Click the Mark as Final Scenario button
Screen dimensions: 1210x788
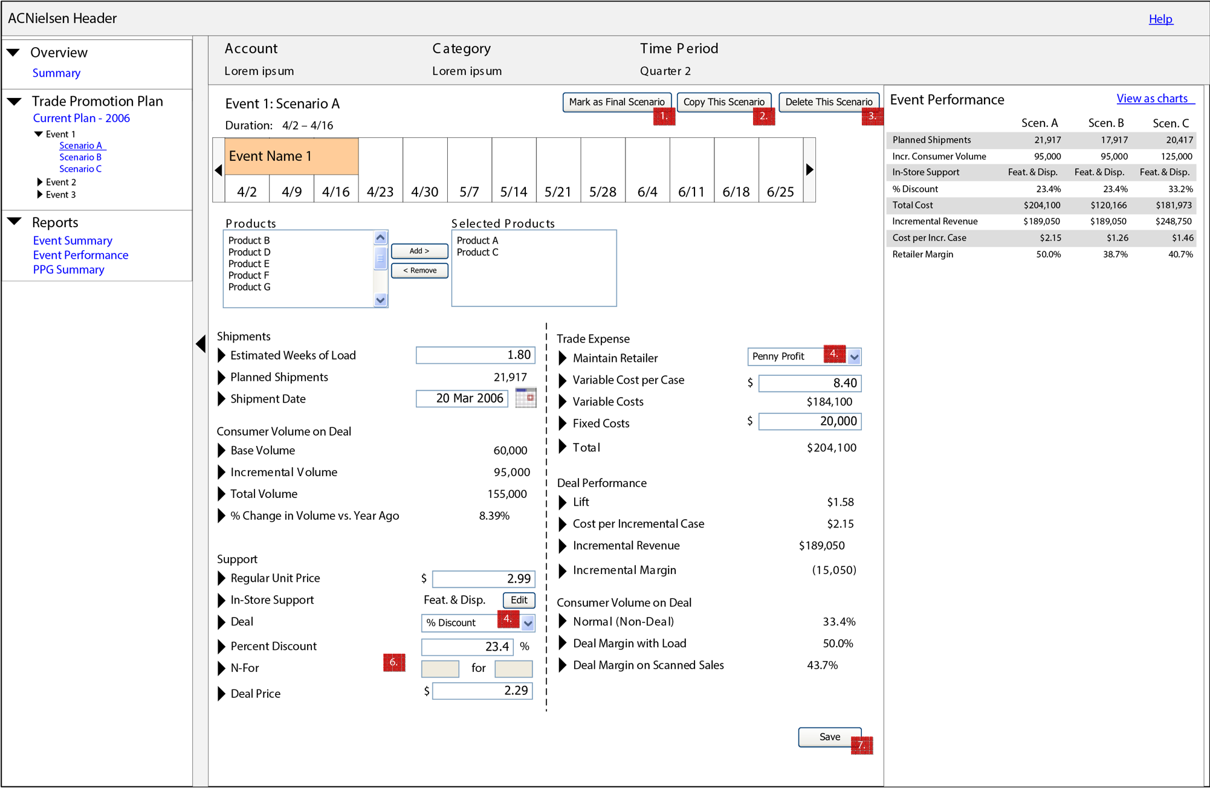(617, 102)
